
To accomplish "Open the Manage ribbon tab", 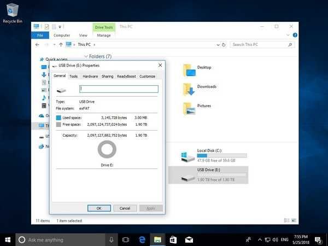I will 104,36.
